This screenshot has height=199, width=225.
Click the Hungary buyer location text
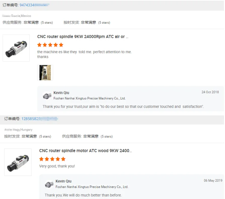(x=19, y=130)
